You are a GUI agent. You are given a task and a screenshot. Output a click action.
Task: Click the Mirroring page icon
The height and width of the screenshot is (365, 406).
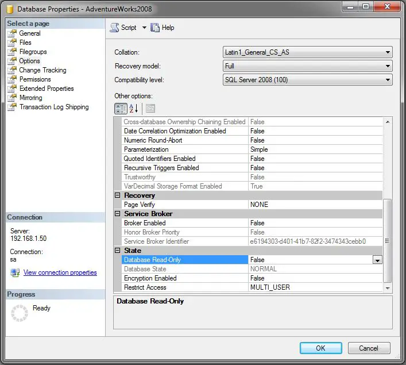[x=12, y=98]
